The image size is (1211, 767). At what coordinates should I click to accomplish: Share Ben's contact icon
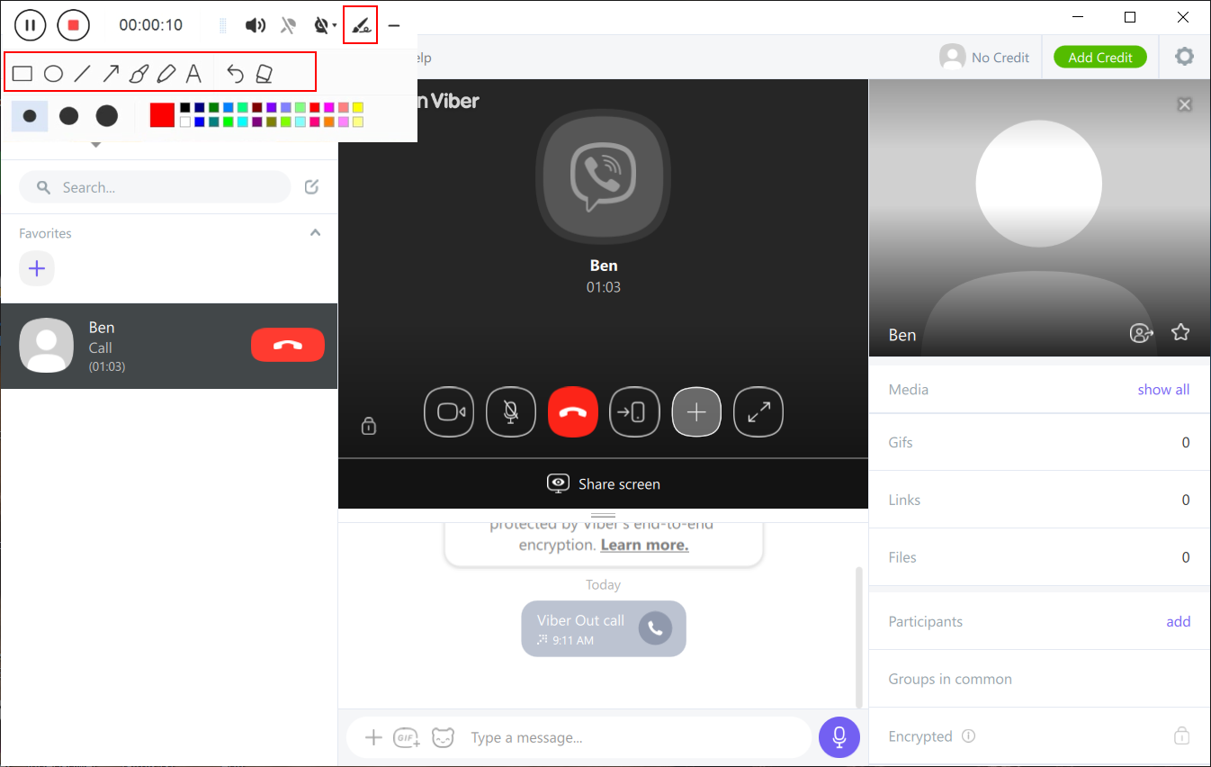coord(1142,333)
